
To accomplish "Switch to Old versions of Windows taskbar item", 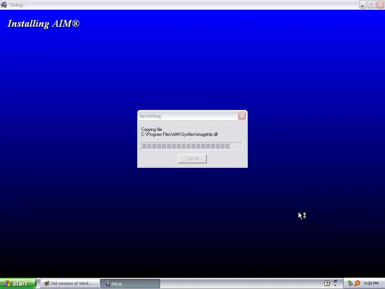I will 70,283.
